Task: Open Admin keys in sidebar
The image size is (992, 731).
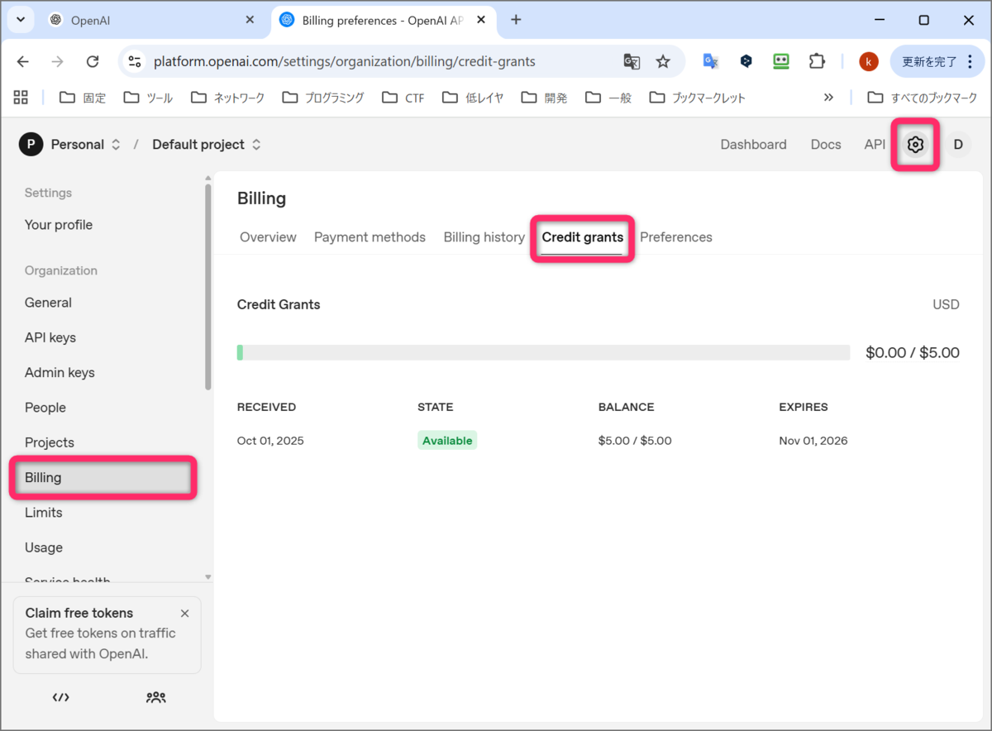Action: point(60,373)
